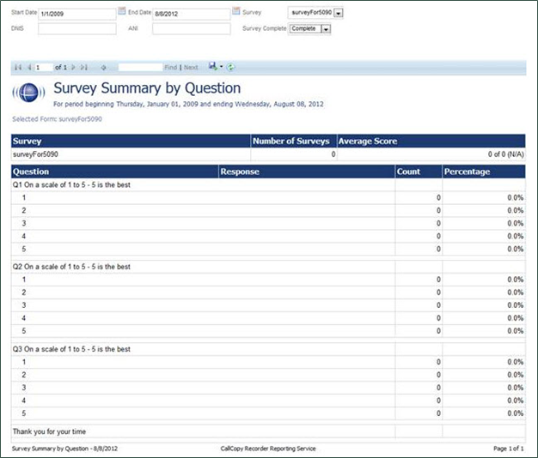Go to previous report page

tap(28, 67)
